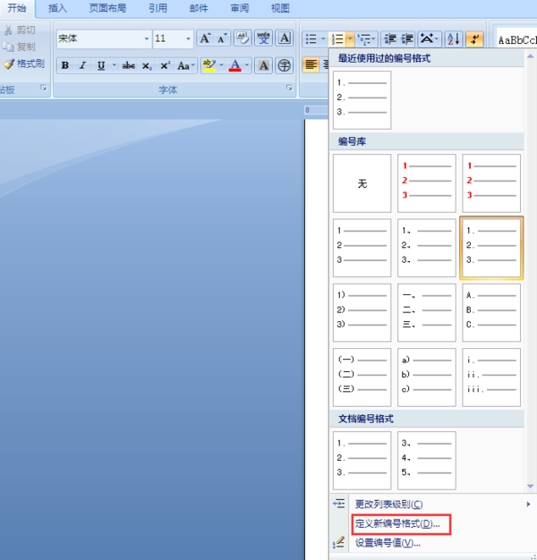The image size is (537, 560).
Task: Click the Sort A-Z icon
Action: [x=454, y=38]
